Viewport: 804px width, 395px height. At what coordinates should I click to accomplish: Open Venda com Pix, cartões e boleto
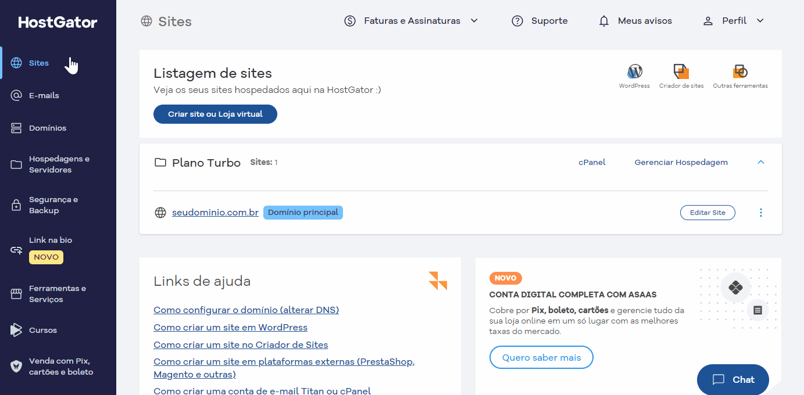pos(58,366)
